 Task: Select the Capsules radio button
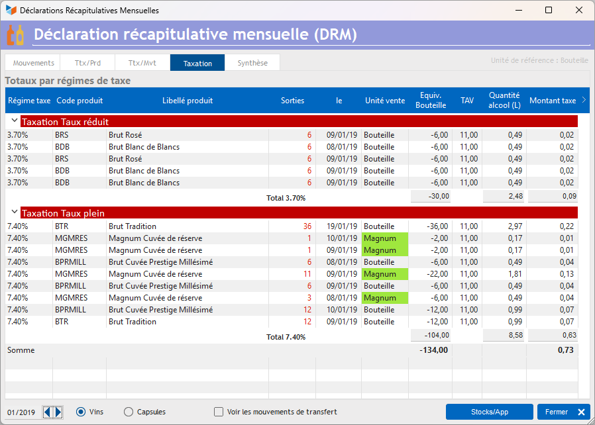coord(129,412)
